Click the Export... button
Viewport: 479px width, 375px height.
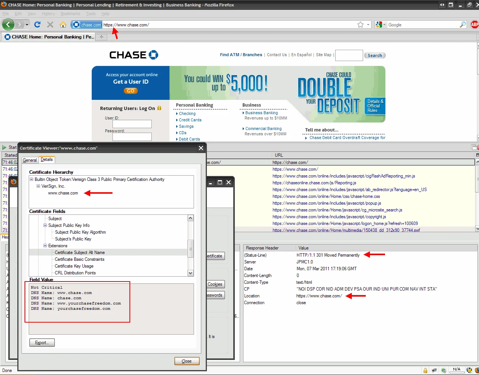pyautogui.click(x=42, y=343)
